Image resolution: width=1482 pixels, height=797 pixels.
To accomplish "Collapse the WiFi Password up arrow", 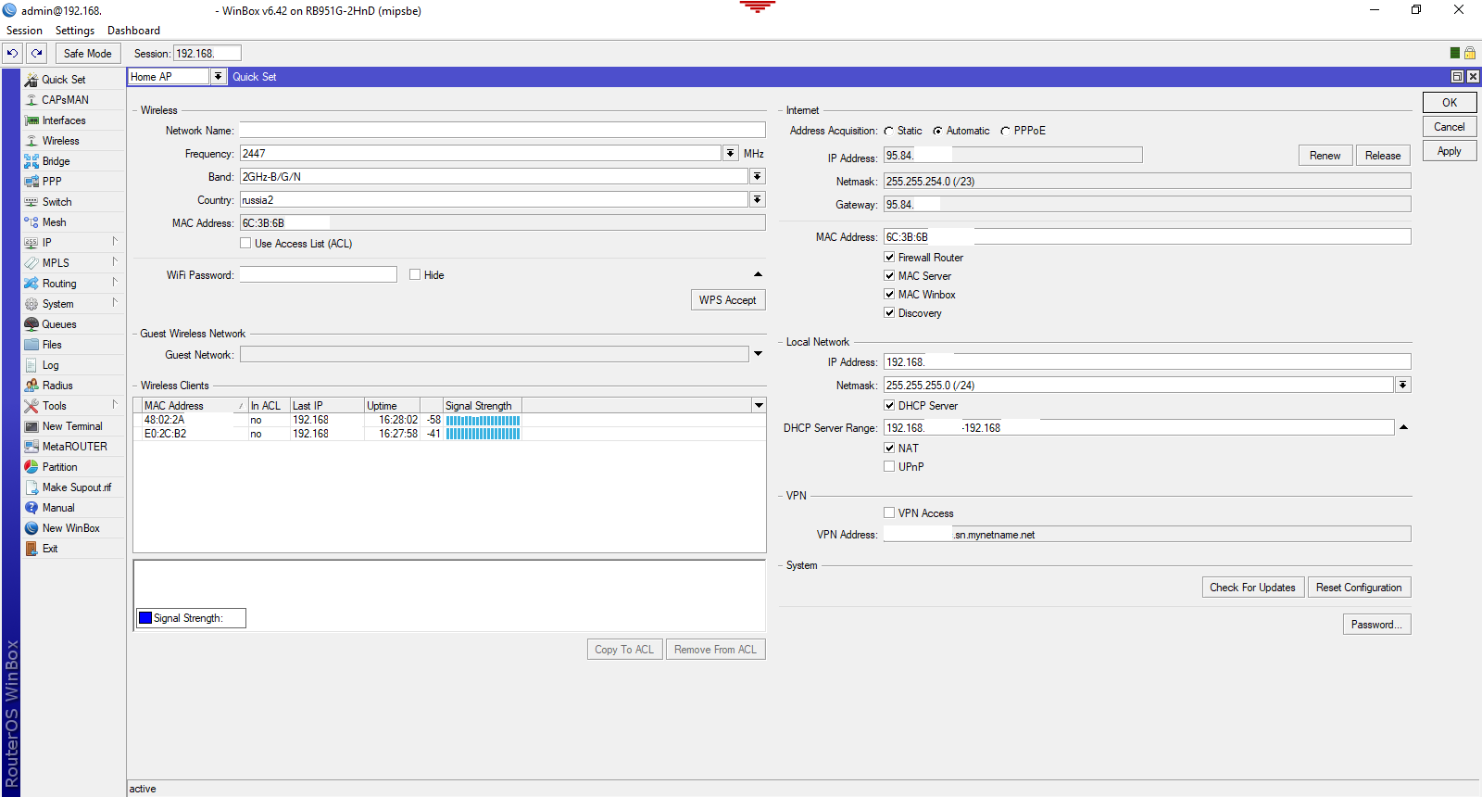I will [x=759, y=274].
